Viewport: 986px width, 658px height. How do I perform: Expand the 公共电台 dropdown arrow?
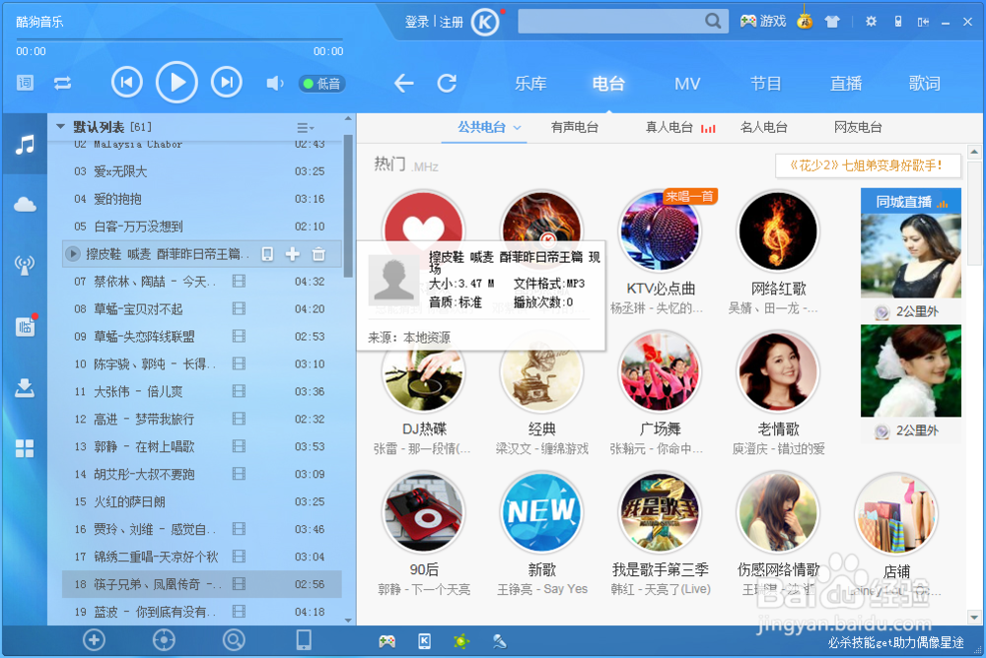click(x=517, y=128)
